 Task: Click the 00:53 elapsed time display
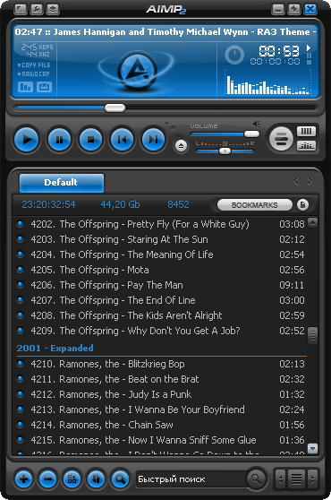pos(279,51)
